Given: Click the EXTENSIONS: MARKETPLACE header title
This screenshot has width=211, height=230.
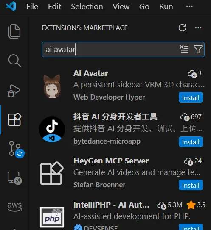Looking at the screenshot, I should click(84, 28).
